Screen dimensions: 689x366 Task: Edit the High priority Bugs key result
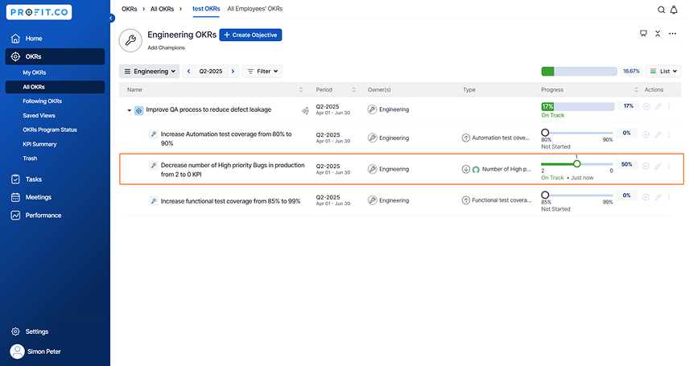coord(658,166)
